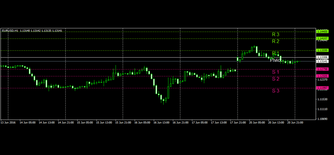Click the R 1 resistance label
Screen dimensions: 334x155
(275, 53)
